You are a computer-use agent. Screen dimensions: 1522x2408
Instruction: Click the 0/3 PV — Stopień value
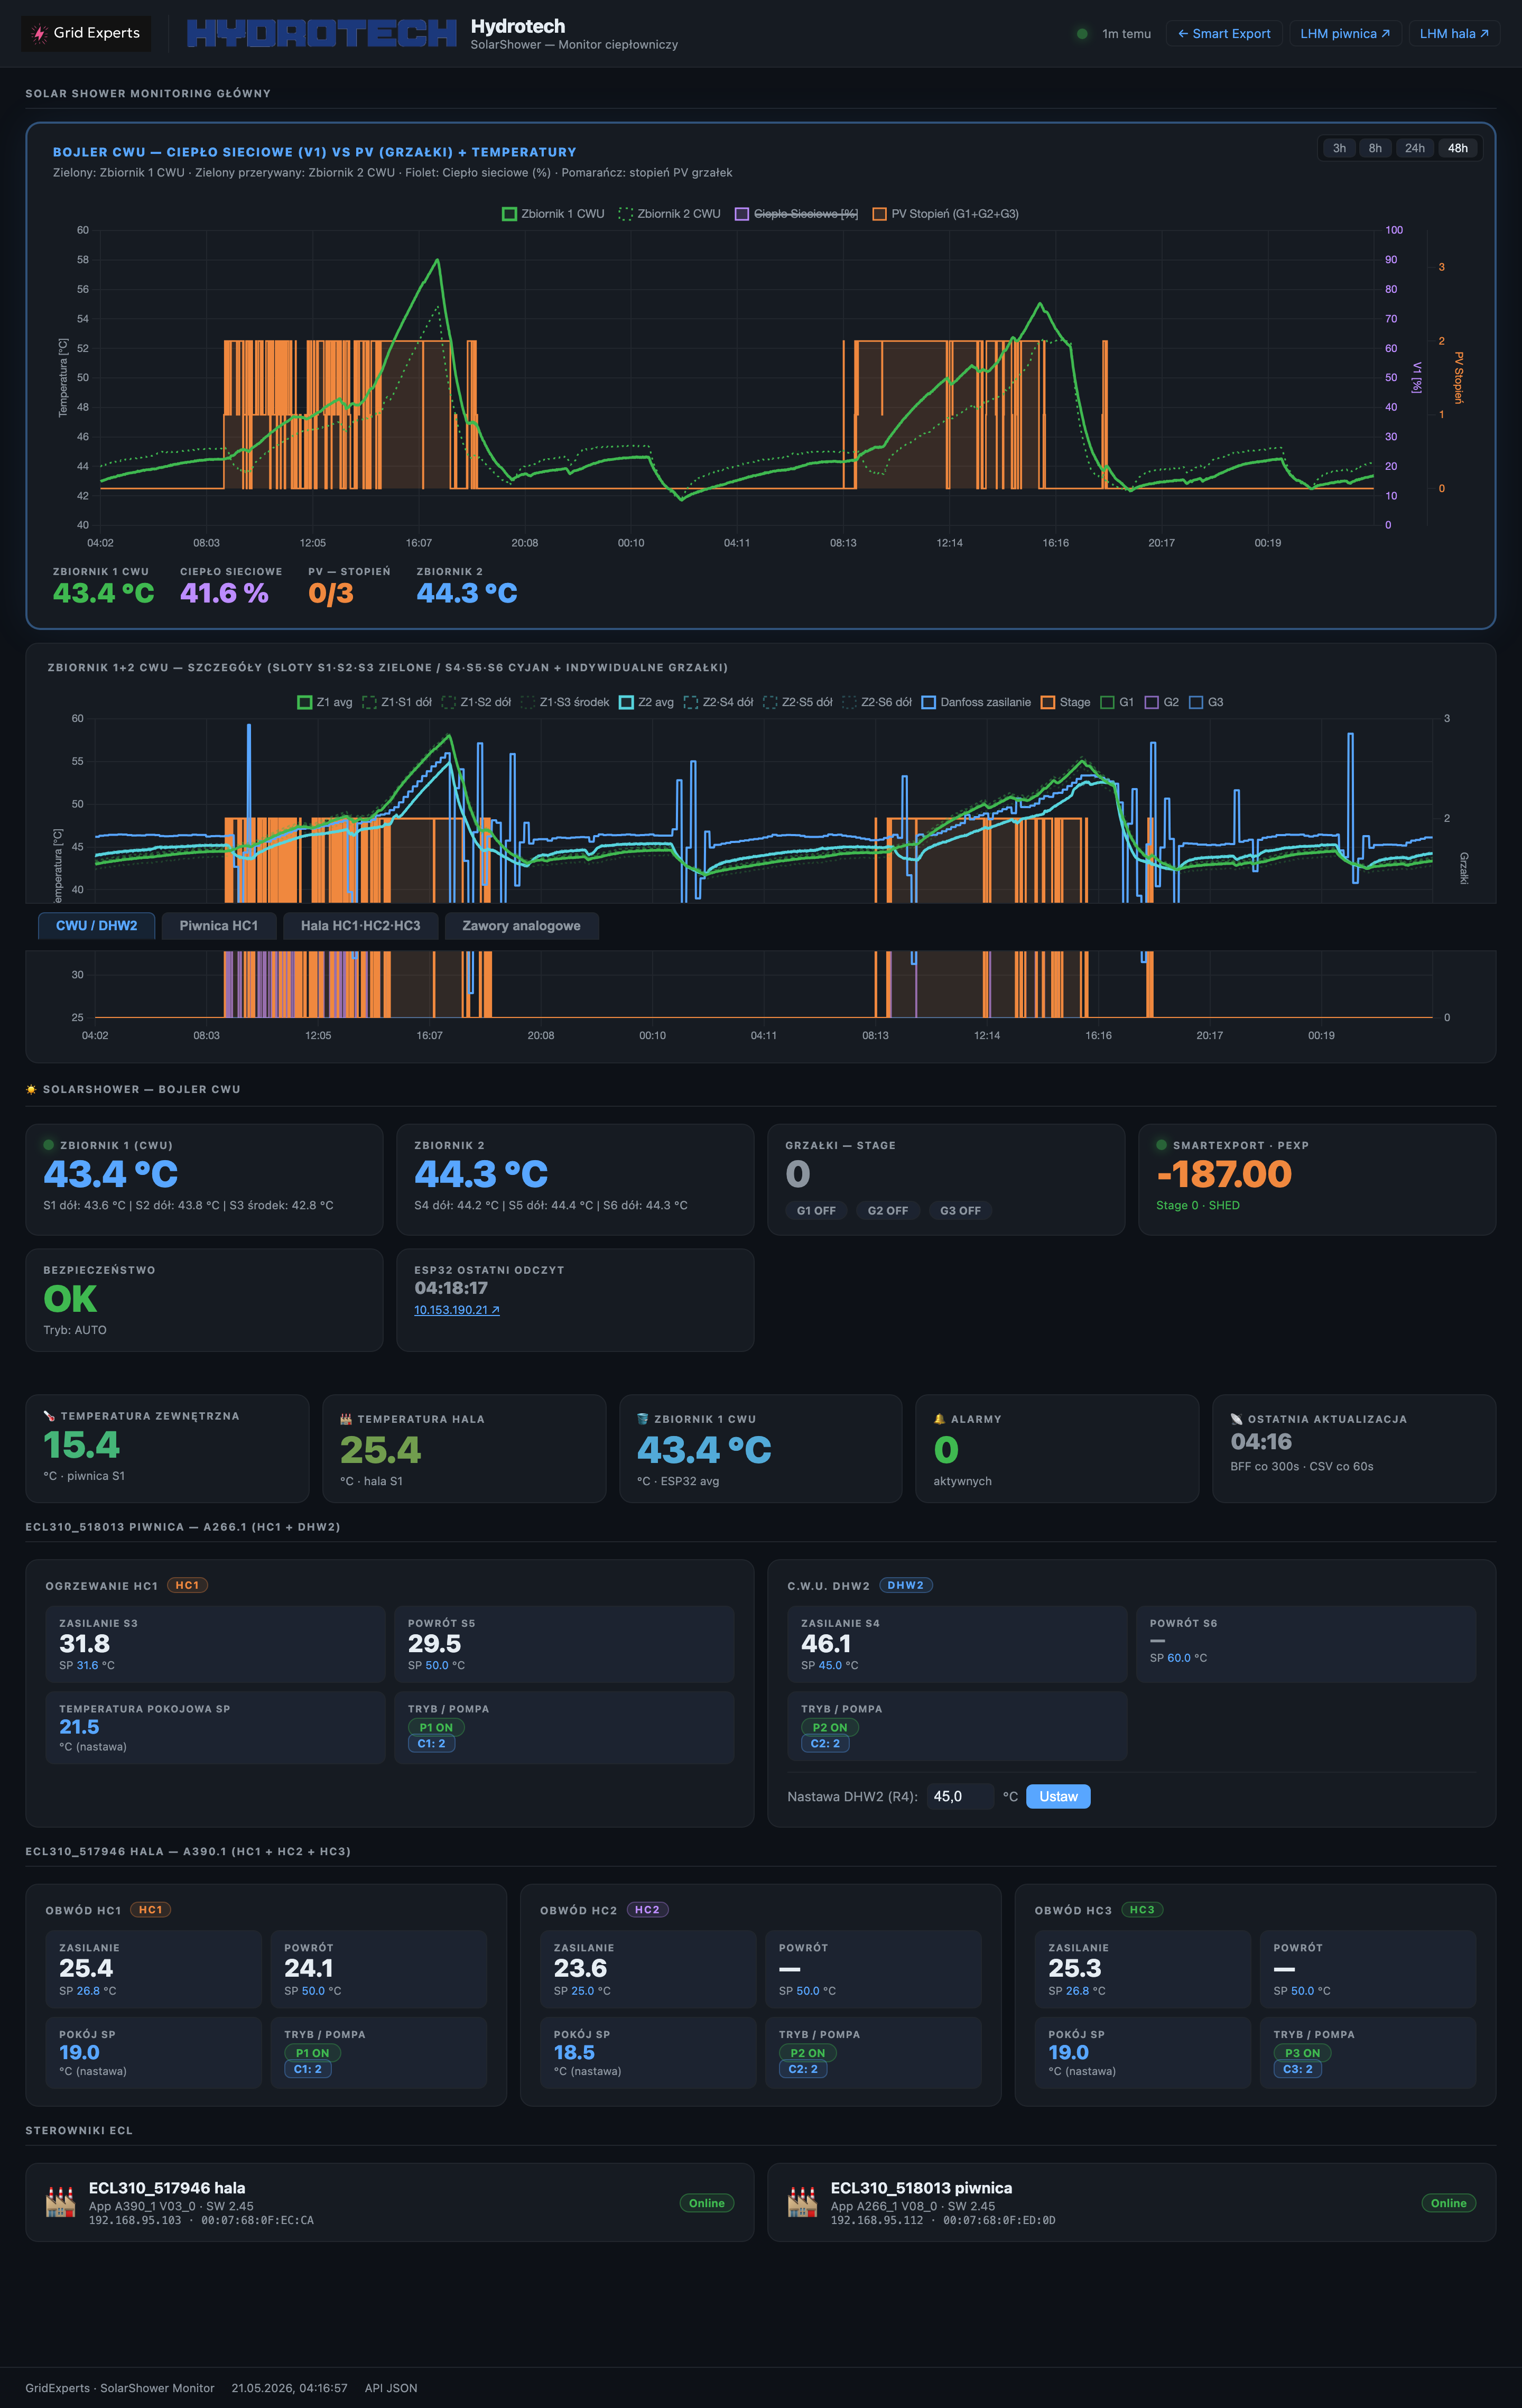pos(331,593)
